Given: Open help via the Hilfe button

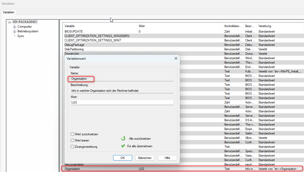Looking at the screenshot, I should click(x=167, y=158).
